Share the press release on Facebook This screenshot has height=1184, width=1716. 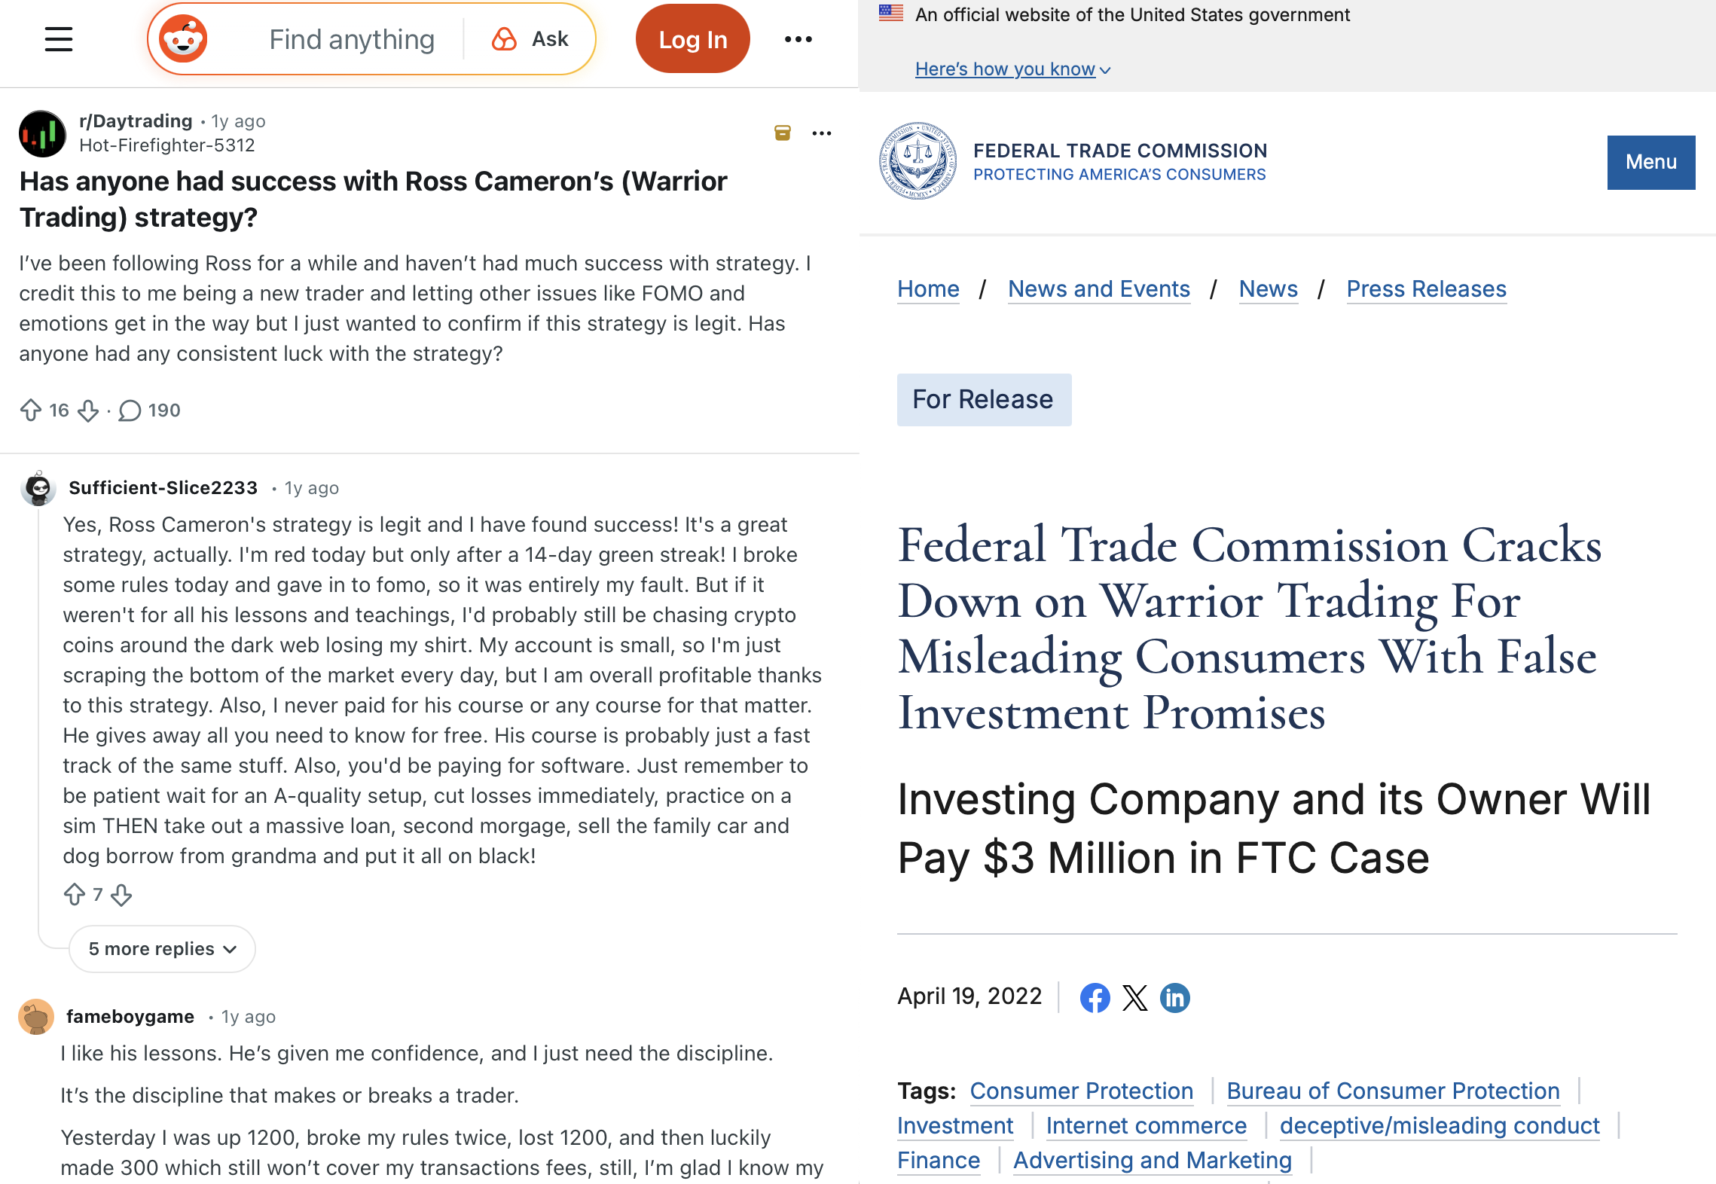click(1095, 998)
